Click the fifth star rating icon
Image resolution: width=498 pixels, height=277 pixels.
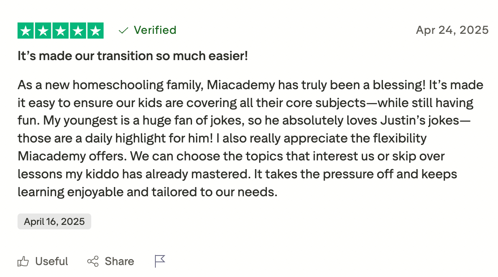[x=96, y=30]
